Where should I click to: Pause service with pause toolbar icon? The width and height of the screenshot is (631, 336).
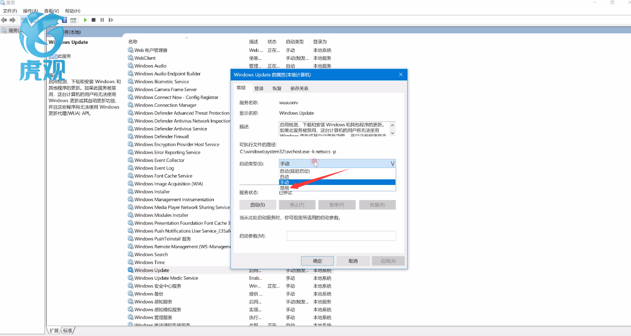tap(102, 20)
